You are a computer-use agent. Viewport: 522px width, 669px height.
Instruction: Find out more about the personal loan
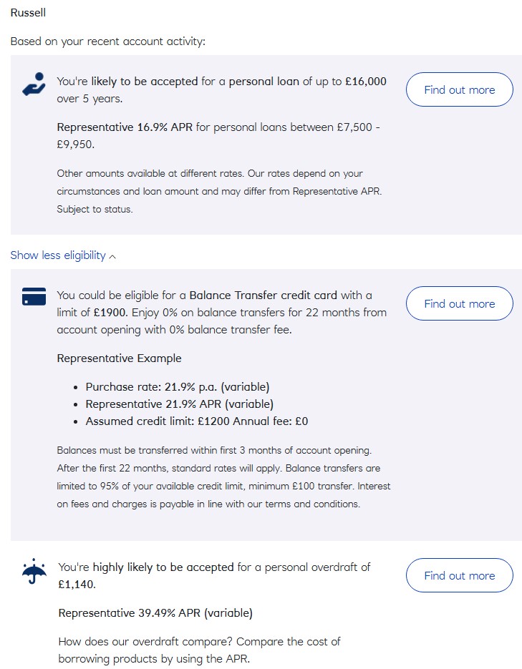click(459, 89)
